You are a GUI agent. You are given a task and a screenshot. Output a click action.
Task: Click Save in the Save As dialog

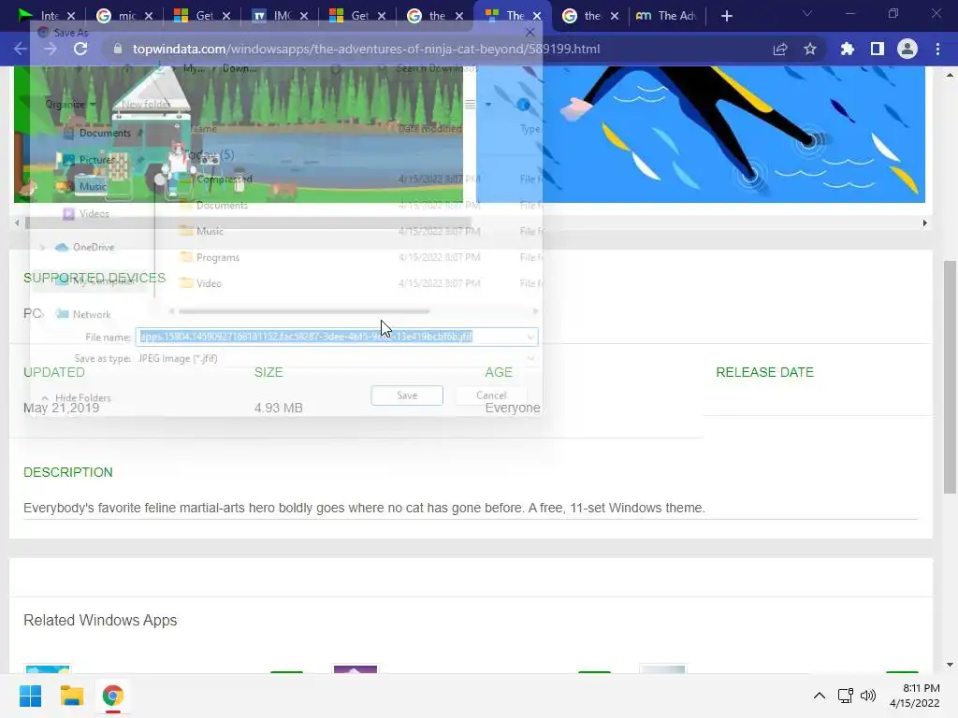(x=407, y=395)
